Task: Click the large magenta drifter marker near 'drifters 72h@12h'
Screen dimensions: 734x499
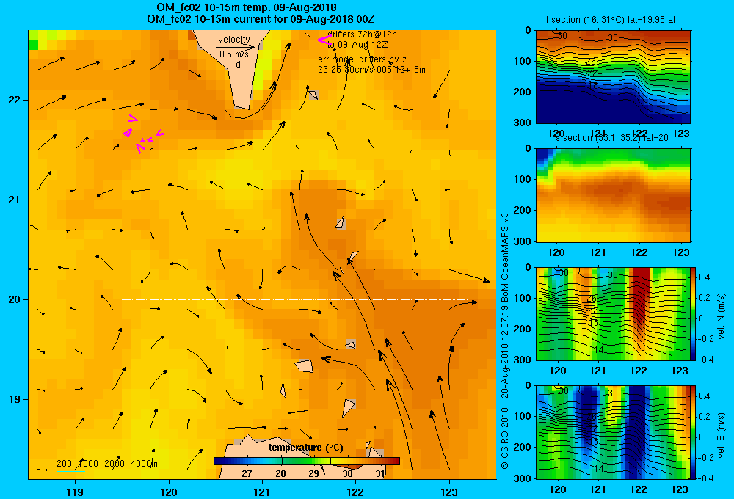Action: point(324,40)
